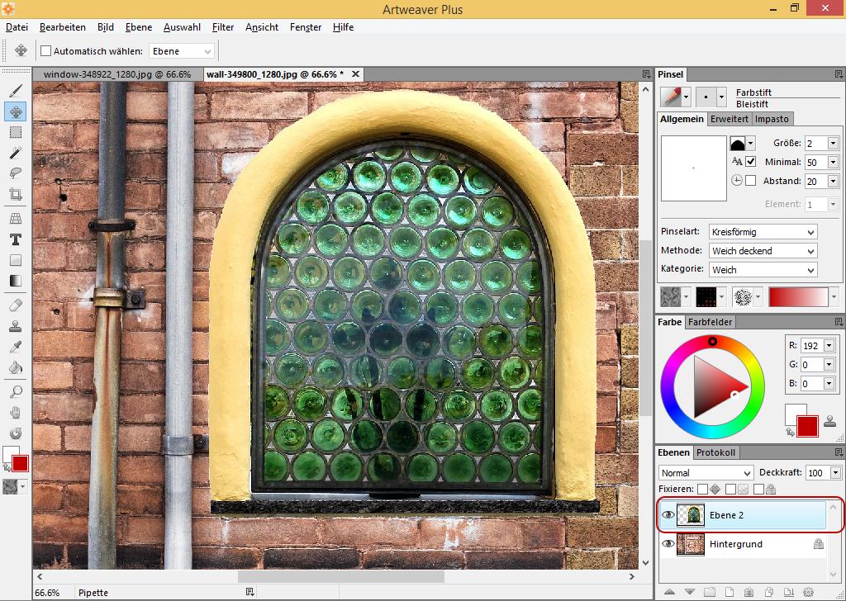The height and width of the screenshot is (601, 846).
Task: Select the Text tool
Action: click(15, 239)
